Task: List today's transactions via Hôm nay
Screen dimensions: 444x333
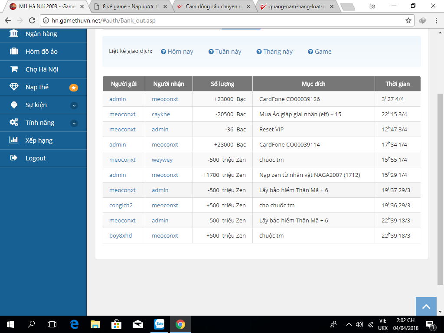Action: 180,52
